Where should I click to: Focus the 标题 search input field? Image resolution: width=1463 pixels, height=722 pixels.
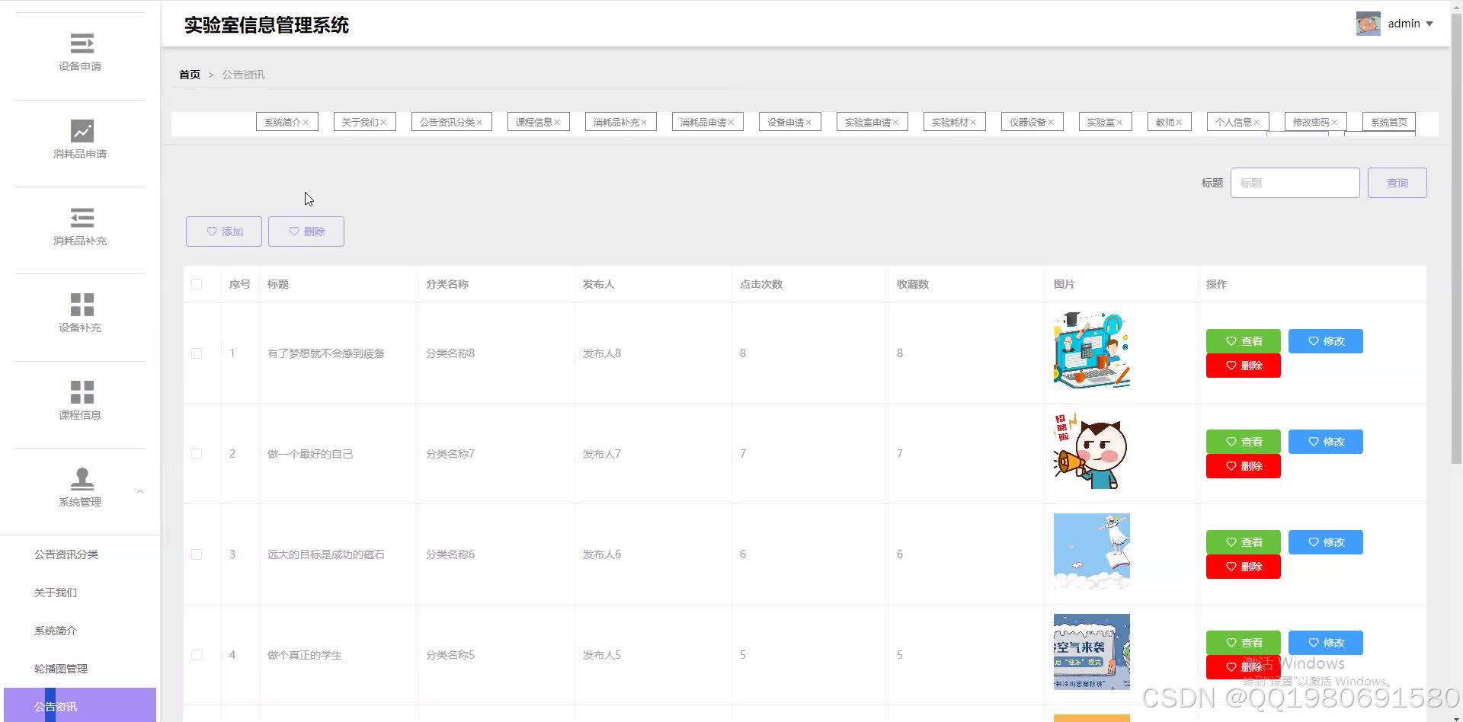[1295, 183]
